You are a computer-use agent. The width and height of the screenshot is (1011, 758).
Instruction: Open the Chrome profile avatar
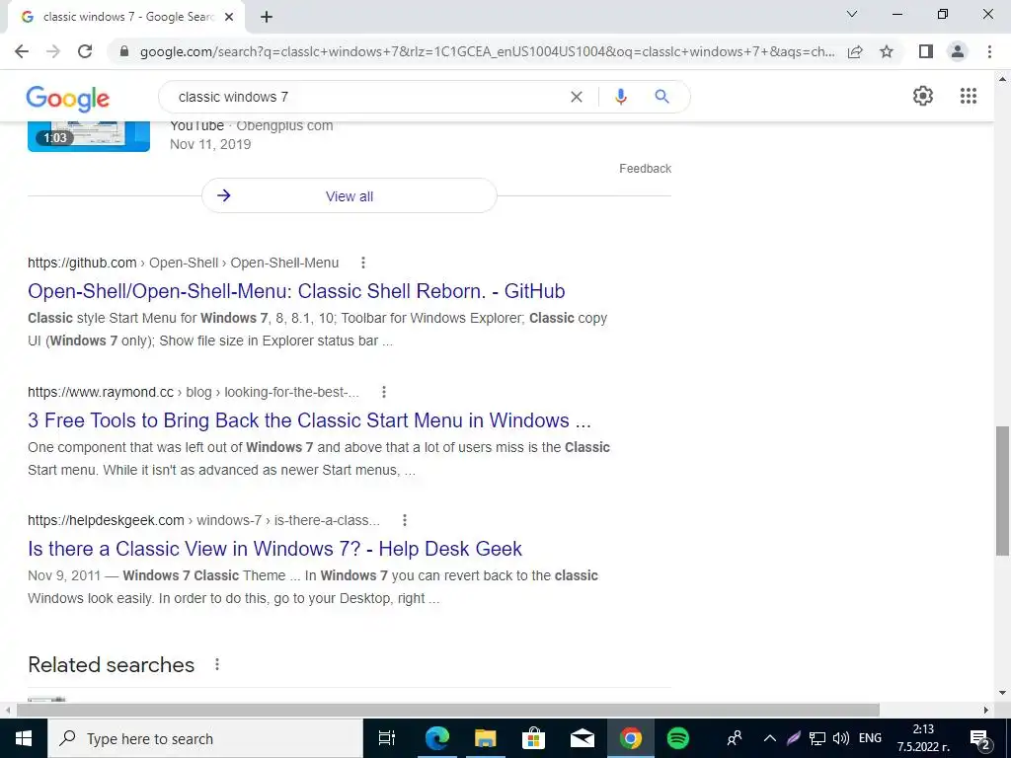958,51
